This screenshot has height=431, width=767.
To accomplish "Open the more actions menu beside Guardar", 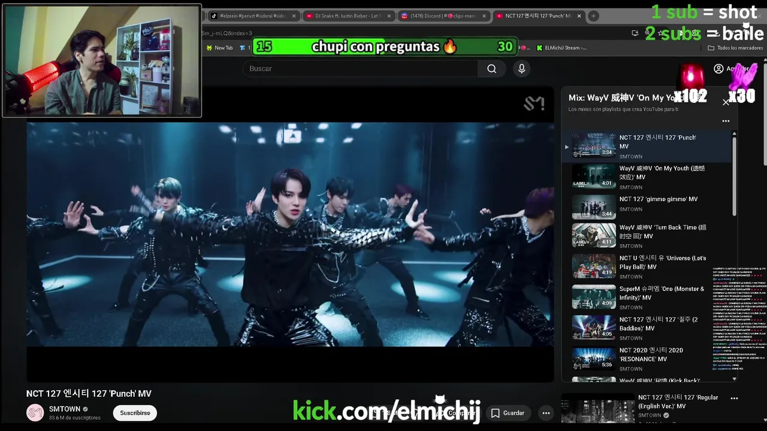I will pyautogui.click(x=546, y=413).
